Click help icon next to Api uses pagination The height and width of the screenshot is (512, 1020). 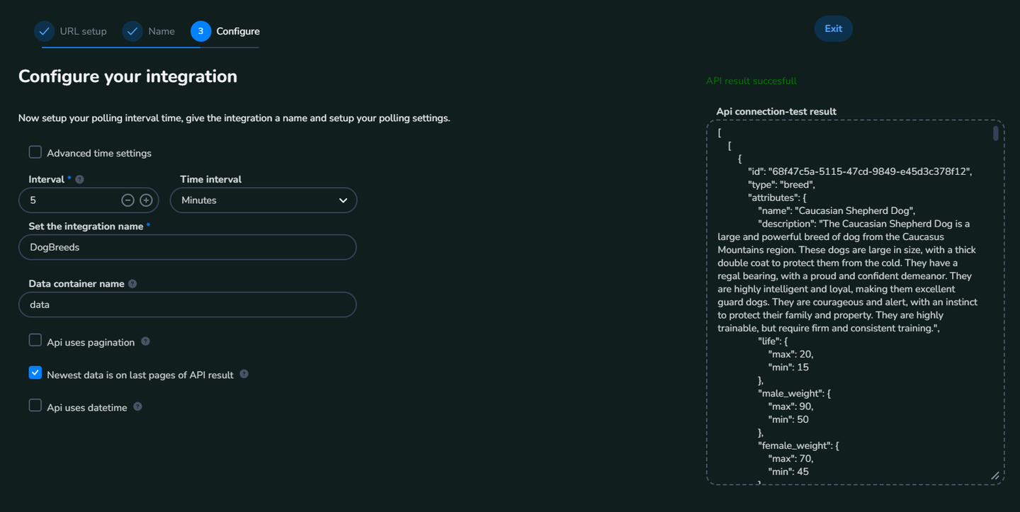click(145, 341)
